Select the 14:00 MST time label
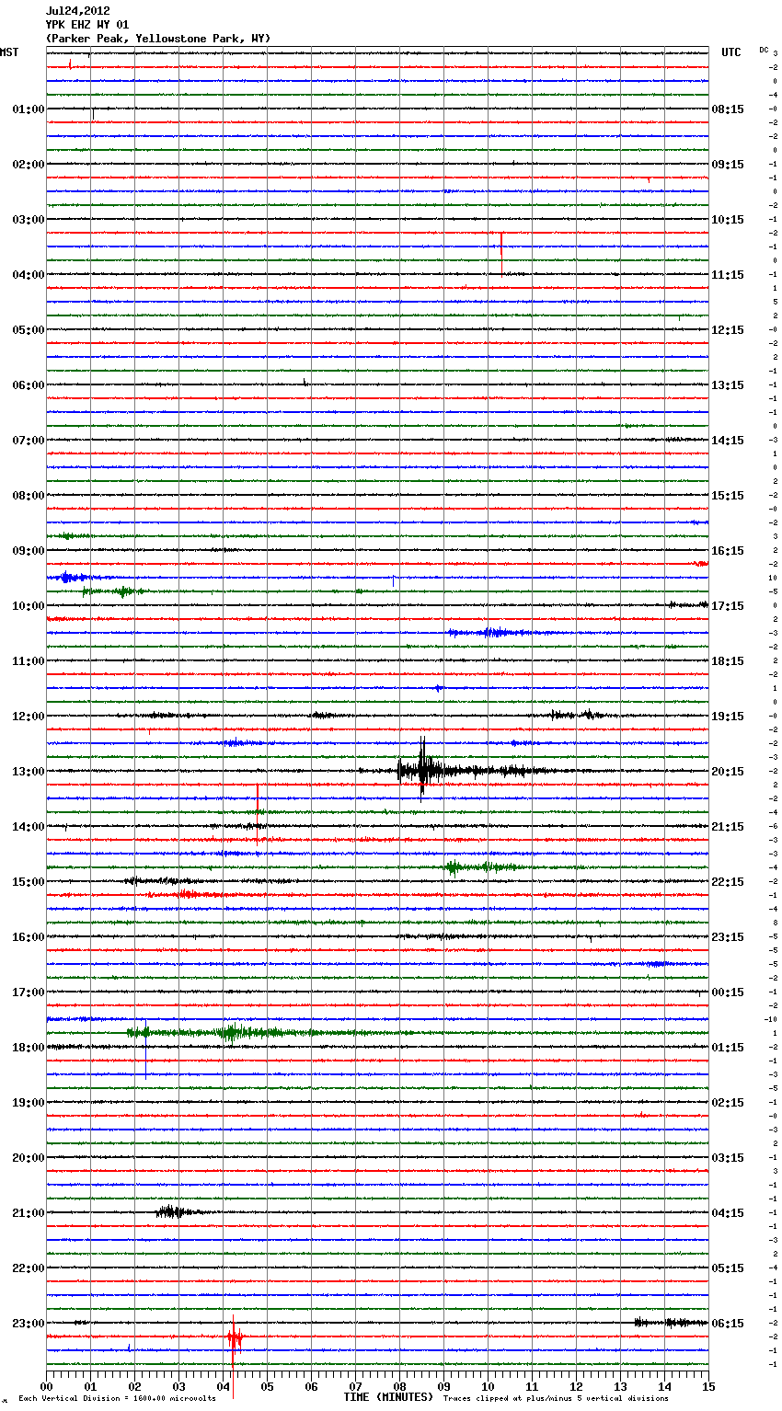The width and height of the screenshot is (782, 1411). (x=28, y=827)
